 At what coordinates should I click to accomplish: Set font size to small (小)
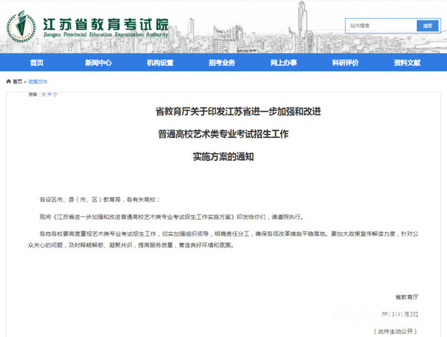[x=55, y=94]
